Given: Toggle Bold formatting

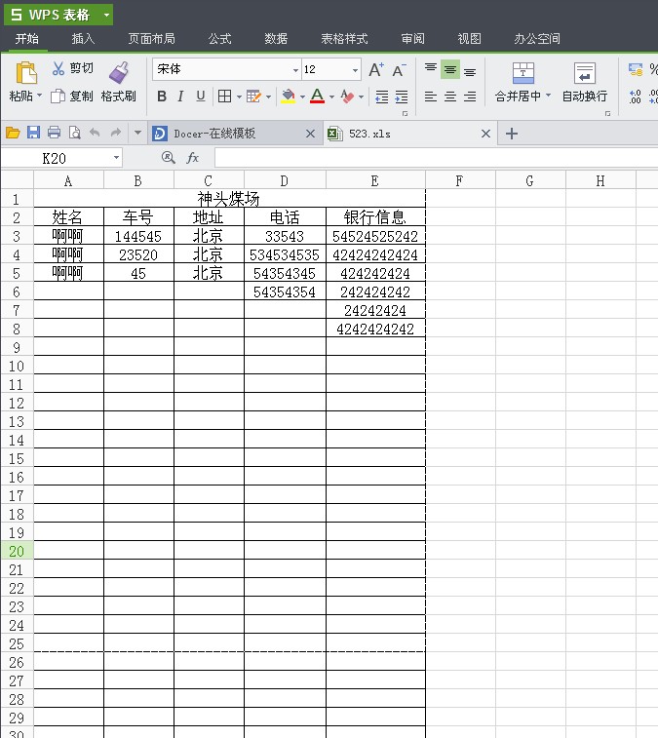Looking at the screenshot, I should coord(162,97).
